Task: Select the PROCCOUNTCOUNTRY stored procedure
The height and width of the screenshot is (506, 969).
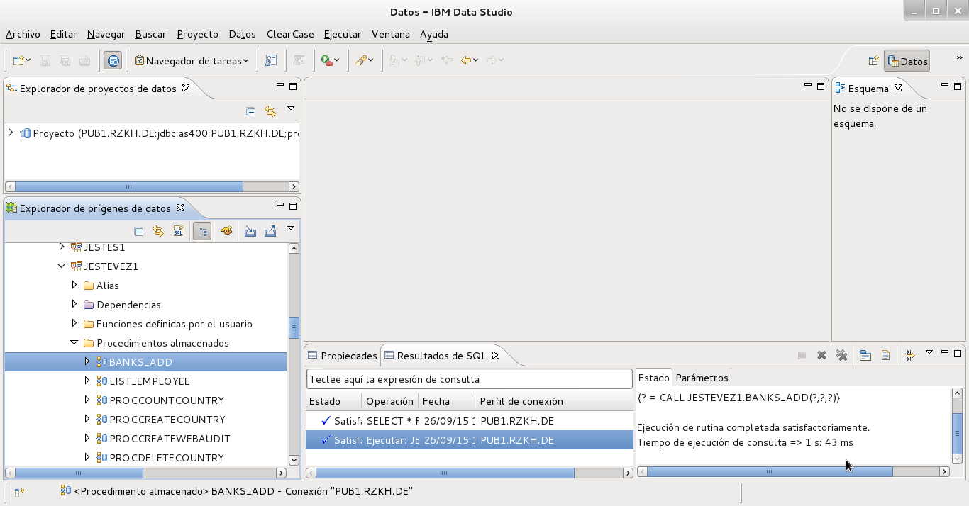Action: coord(167,400)
